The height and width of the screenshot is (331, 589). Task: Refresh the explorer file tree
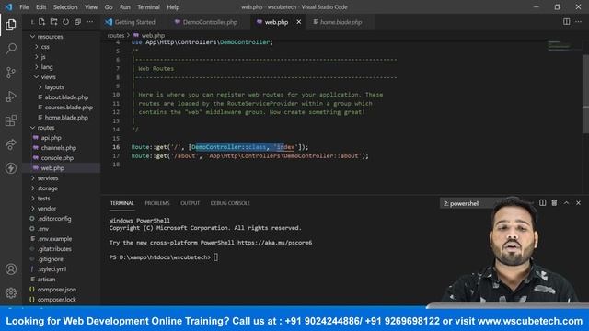65,22
